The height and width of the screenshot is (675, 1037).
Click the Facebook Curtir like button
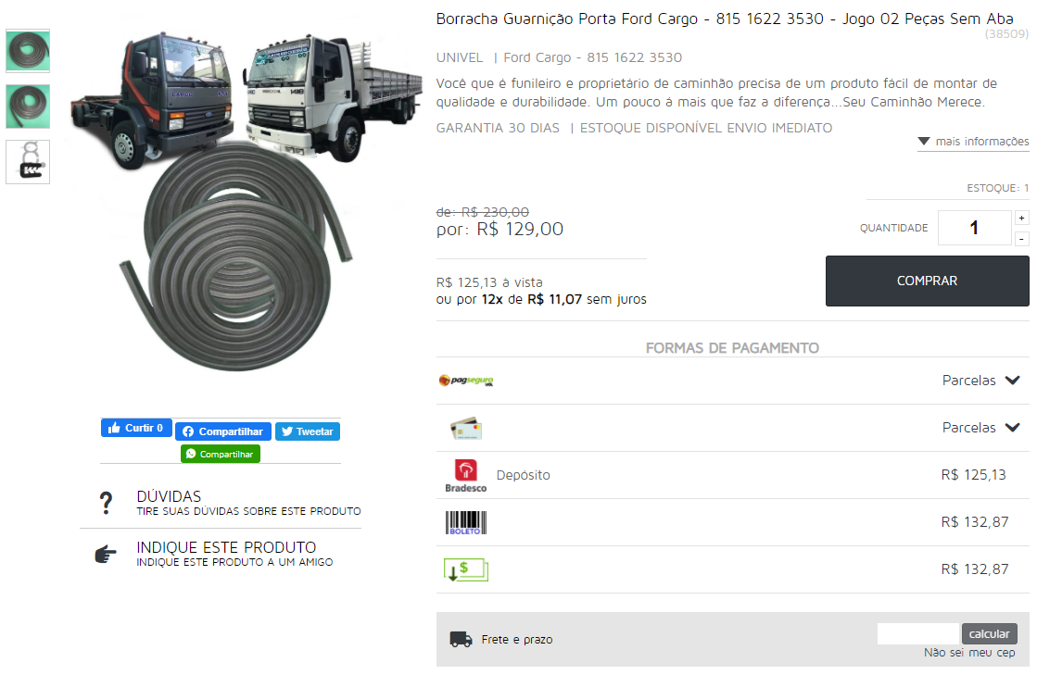click(x=136, y=428)
